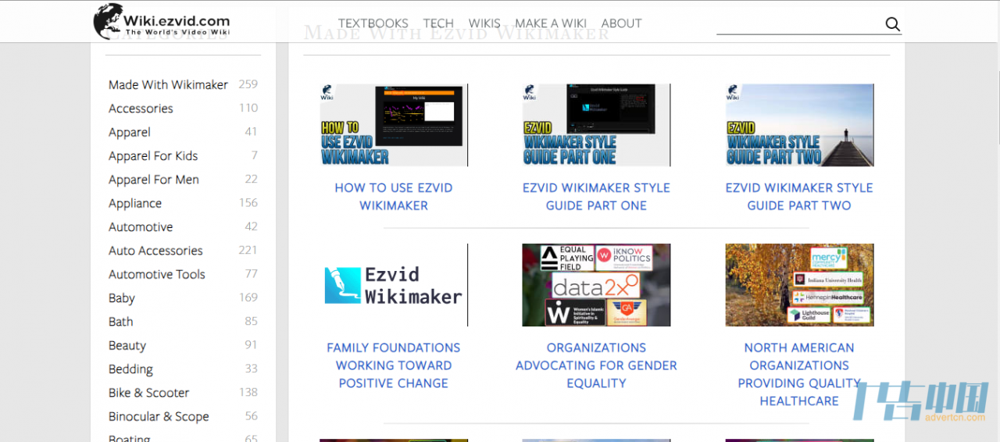Choose the Apparel For Kids category

click(153, 156)
